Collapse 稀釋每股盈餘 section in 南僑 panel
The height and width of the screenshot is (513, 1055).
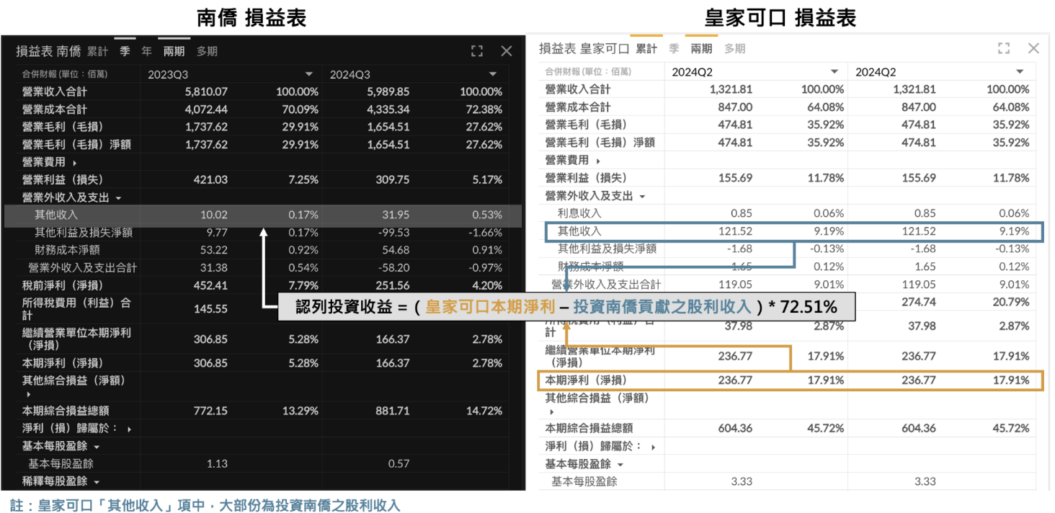coord(95,482)
